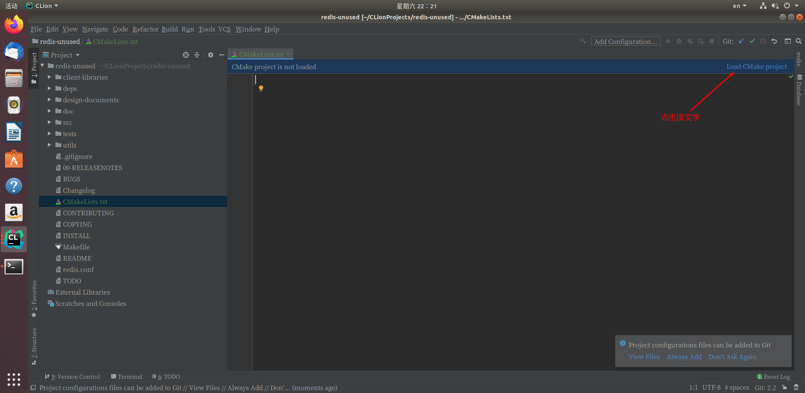Show Applications grid in the dock

(x=14, y=380)
